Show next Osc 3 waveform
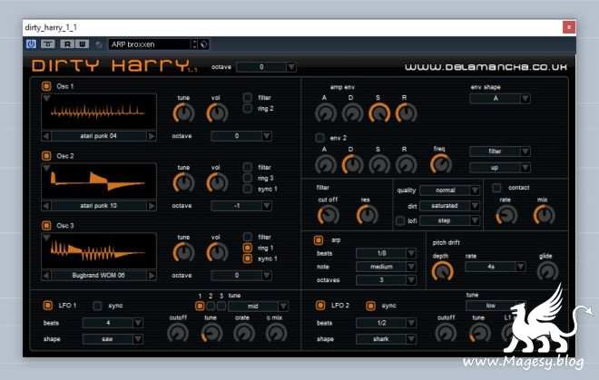 point(152,276)
